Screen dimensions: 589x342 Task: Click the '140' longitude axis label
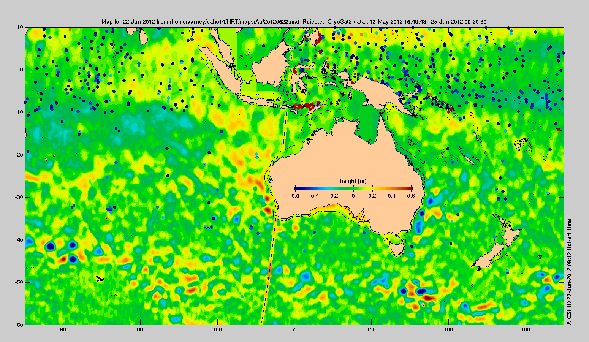pyautogui.click(x=372, y=329)
